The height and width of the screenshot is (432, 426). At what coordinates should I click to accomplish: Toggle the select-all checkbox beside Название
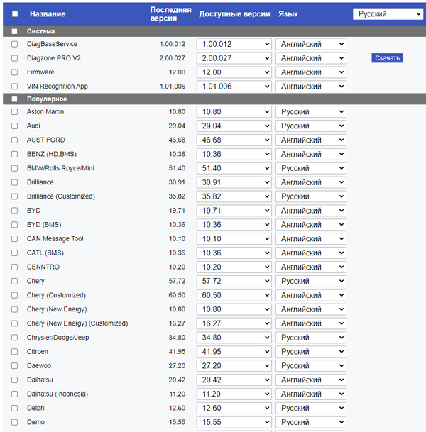tap(15, 13)
